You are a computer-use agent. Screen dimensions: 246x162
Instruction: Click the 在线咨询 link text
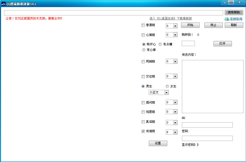click(x=236, y=19)
